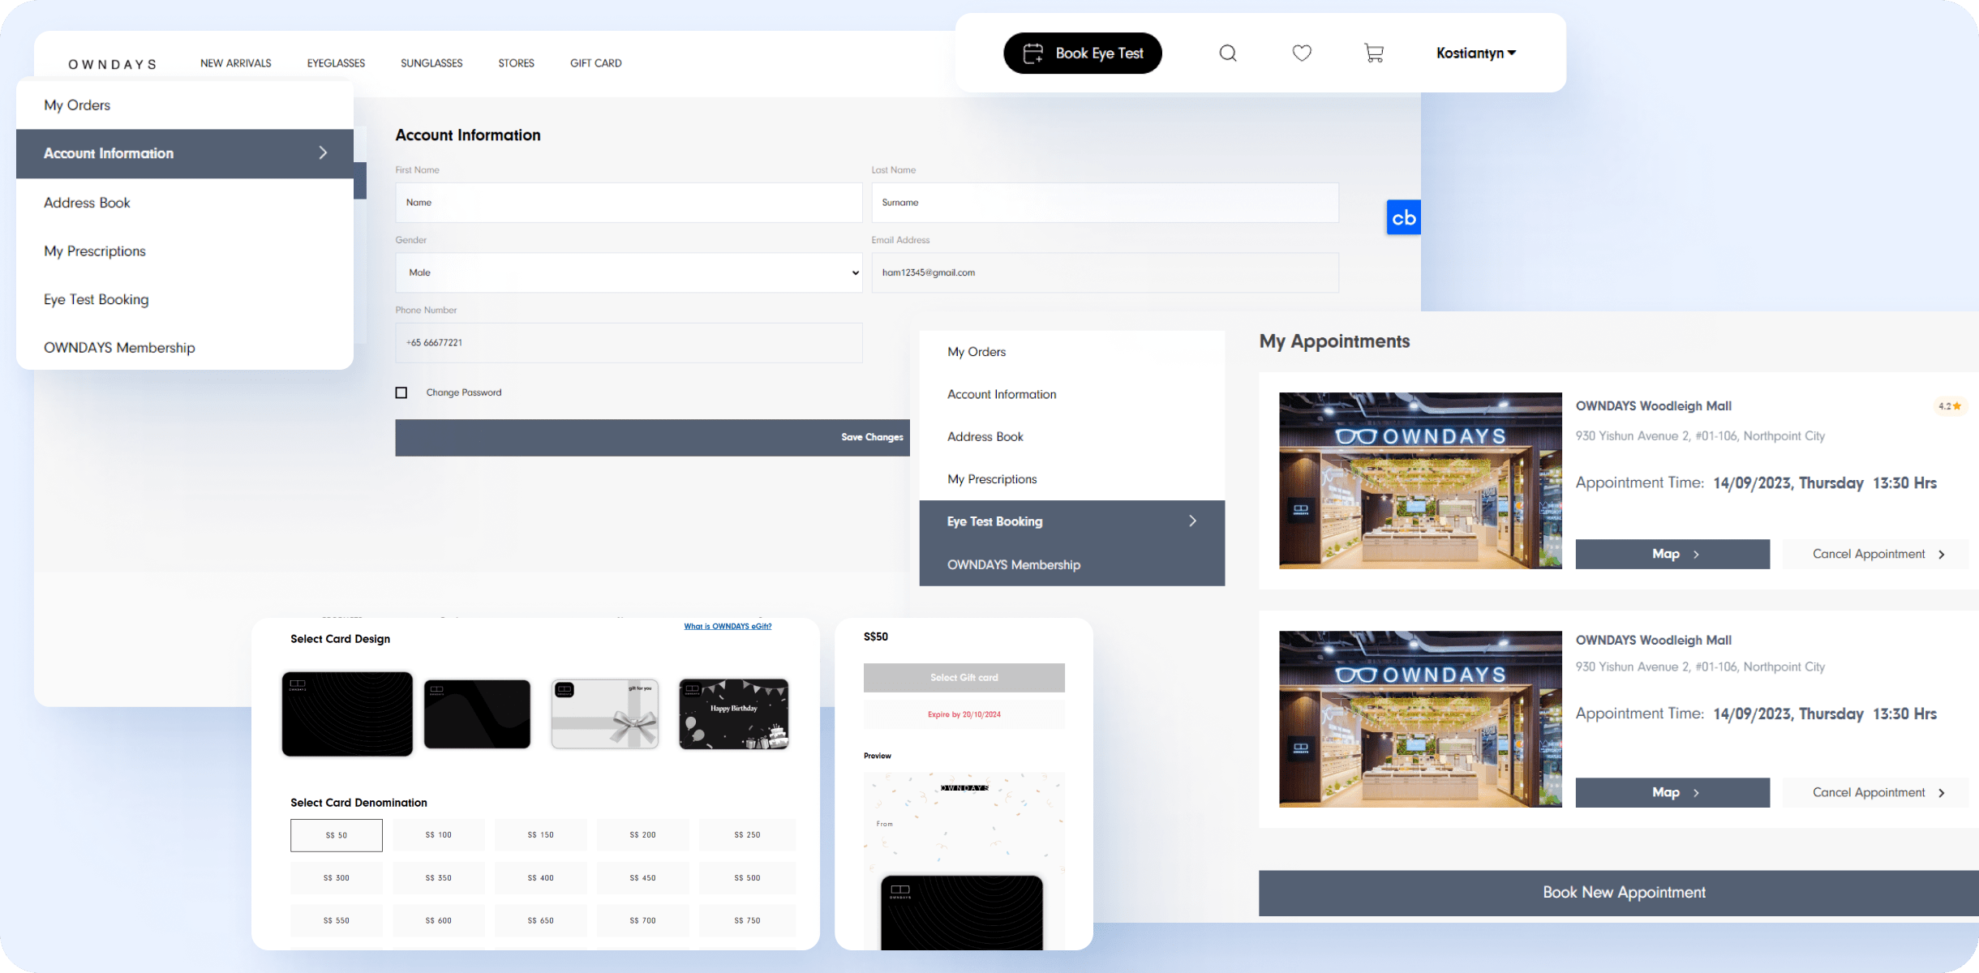The width and height of the screenshot is (1979, 973).
Task: Enable the Change Password checkbox
Action: [x=401, y=392]
